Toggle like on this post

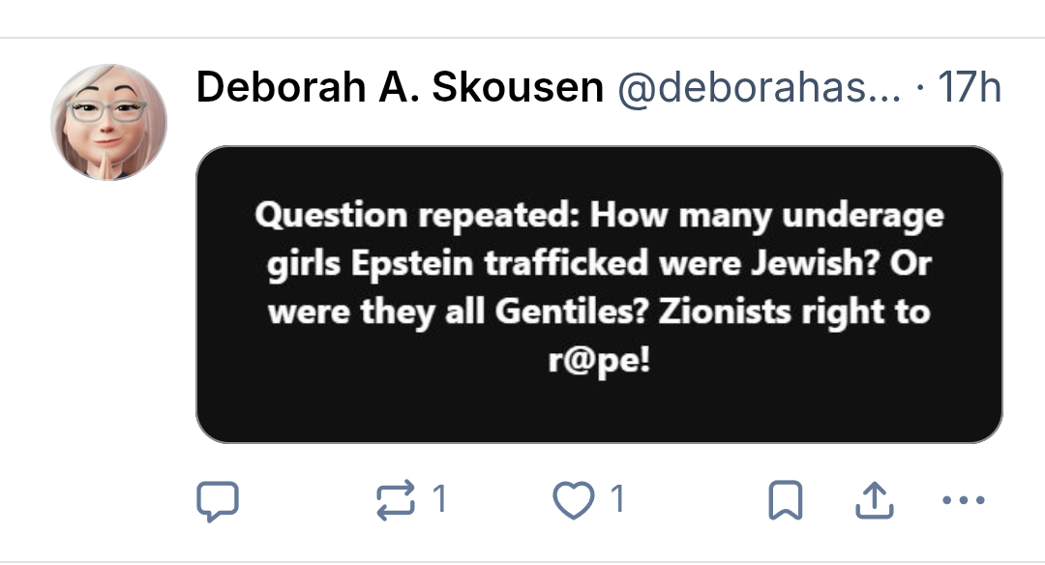click(x=572, y=500)
